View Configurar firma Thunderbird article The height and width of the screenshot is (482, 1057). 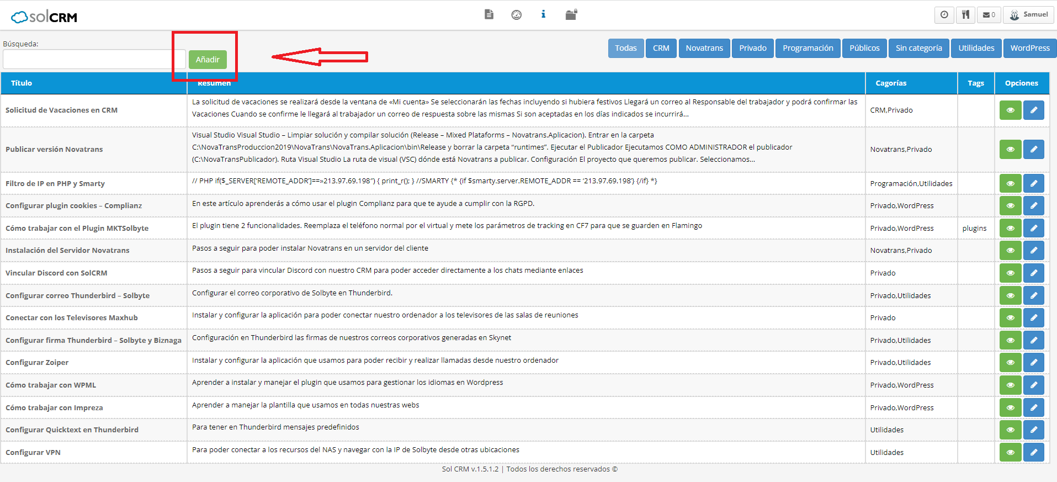click(x=1010, y=340)
